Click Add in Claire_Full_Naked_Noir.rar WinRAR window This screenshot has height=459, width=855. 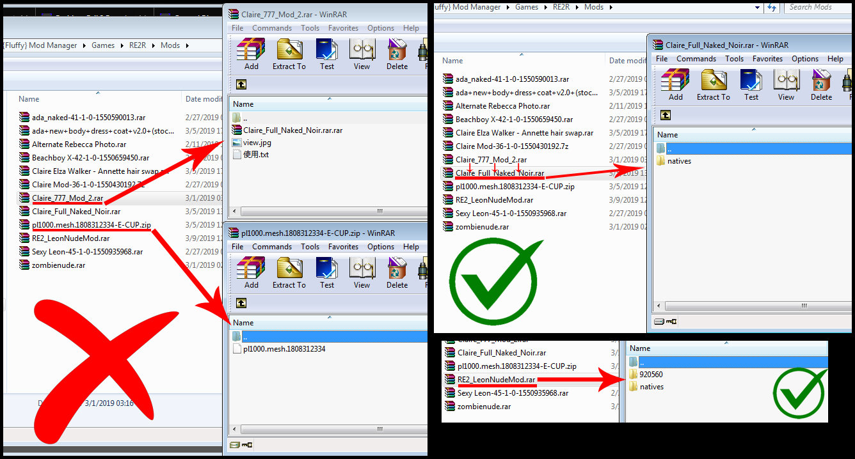(675, 84)
